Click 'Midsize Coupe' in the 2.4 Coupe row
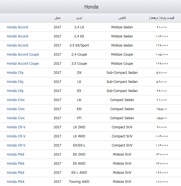This screenshot has height=186, width=181. click(x=122, y=55)
